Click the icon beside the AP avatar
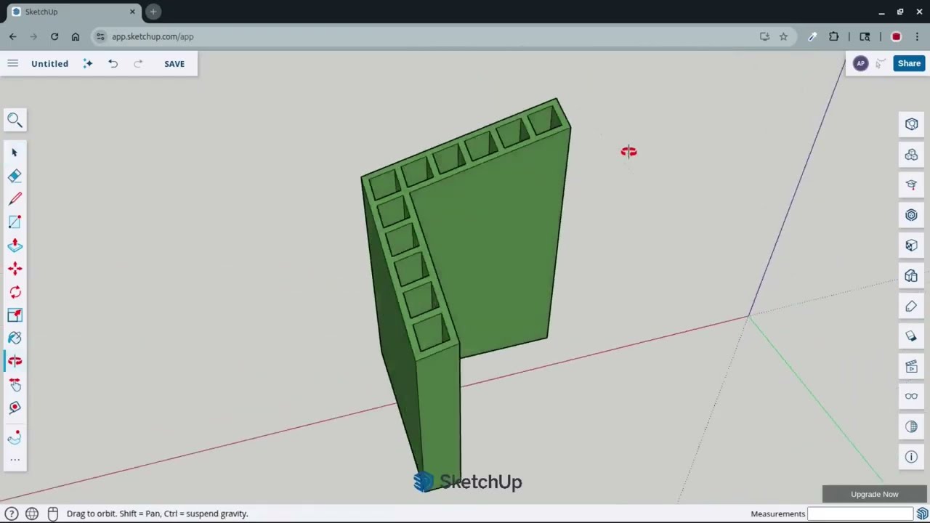The image size is (930, 523). coord(880,63)
